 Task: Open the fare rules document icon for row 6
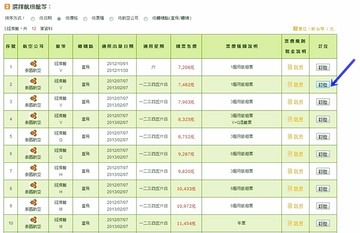[x=290, y=154]
